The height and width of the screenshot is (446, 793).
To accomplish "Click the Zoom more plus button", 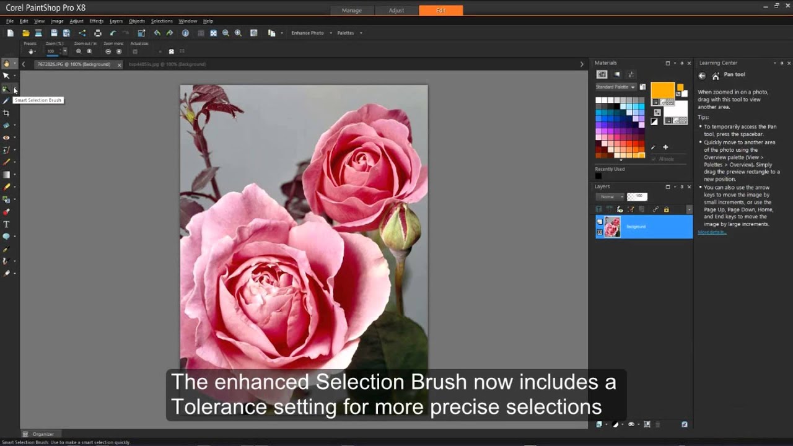I will point(119,51).
